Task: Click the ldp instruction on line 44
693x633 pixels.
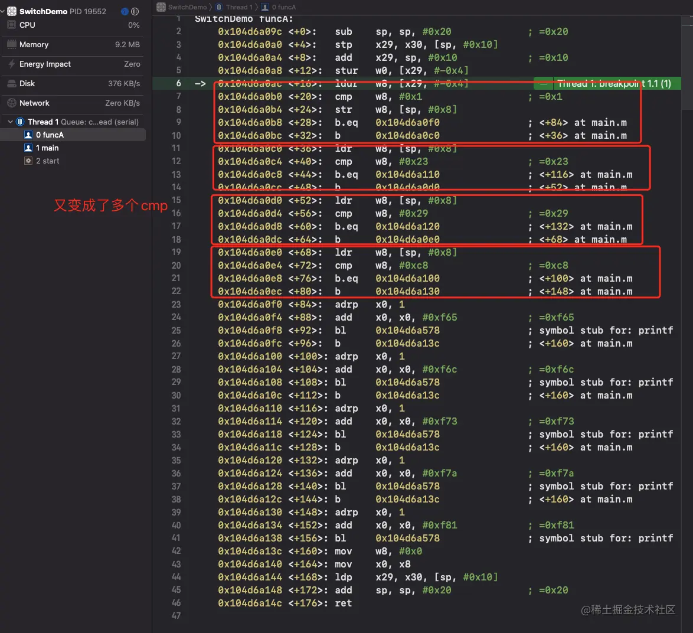Action: point(344,577)
